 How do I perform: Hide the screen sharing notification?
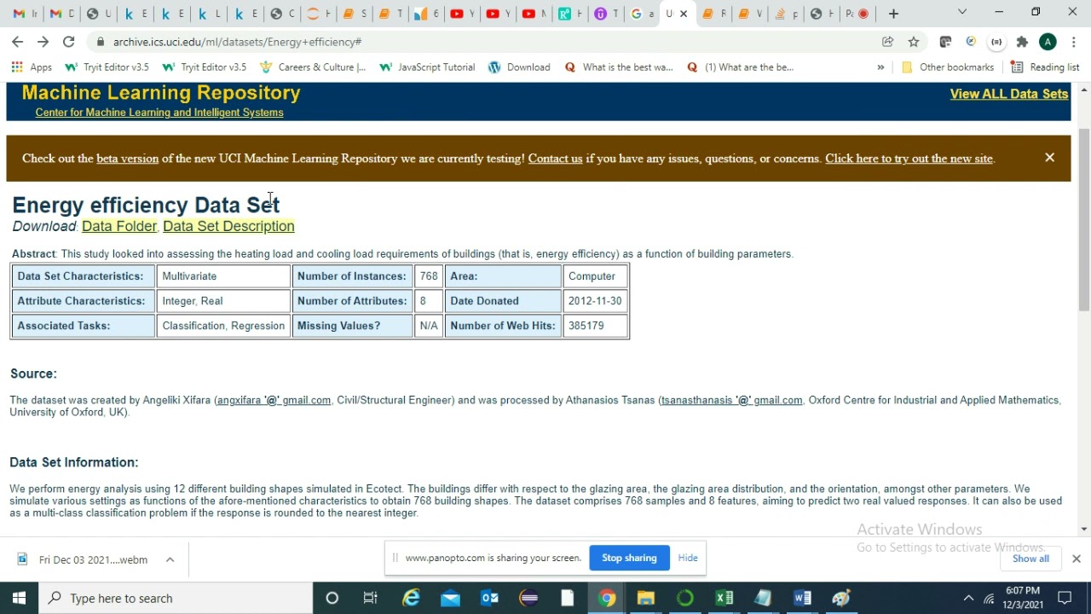point(688,558)
